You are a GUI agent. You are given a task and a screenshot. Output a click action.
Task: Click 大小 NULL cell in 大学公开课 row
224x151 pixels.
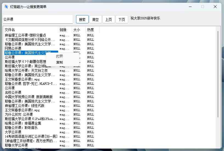[x=77, y=132]
